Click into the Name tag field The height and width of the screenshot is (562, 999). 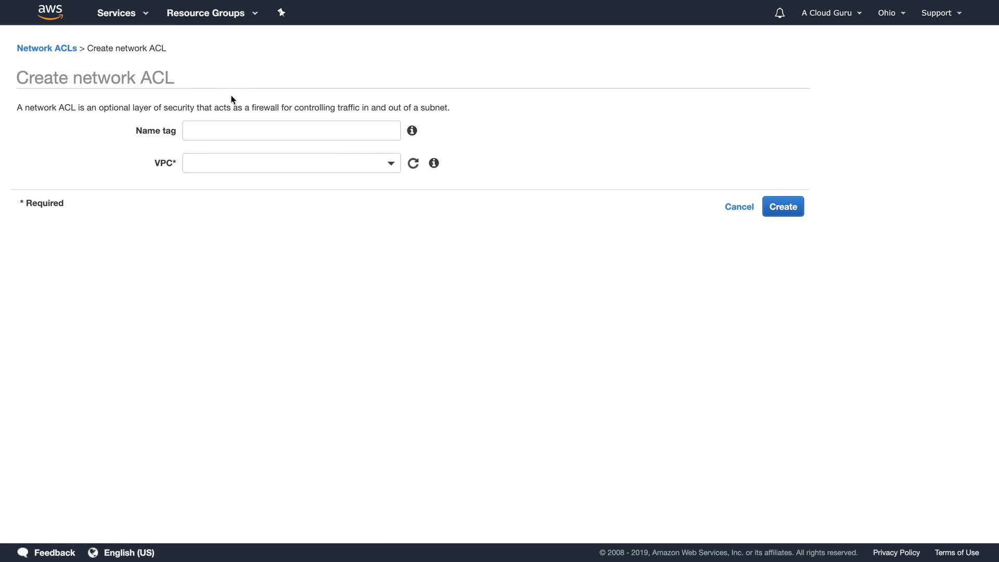[x=291, y=131]
